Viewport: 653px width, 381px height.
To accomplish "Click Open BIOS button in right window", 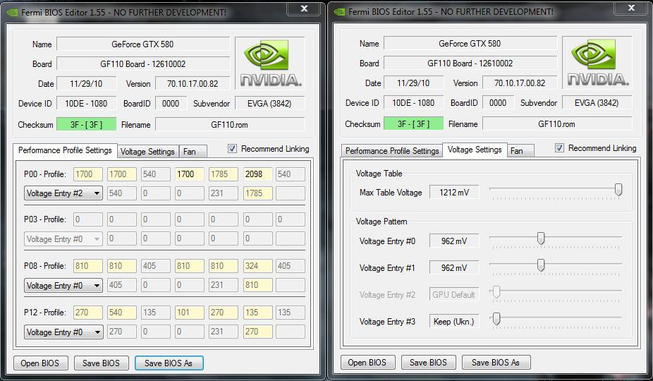I will (x=367, y=362).
